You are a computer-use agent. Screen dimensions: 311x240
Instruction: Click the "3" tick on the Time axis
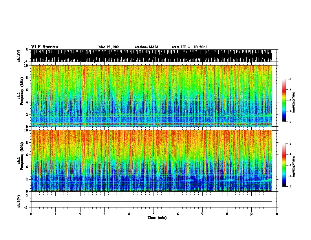(x=104, y=214)
